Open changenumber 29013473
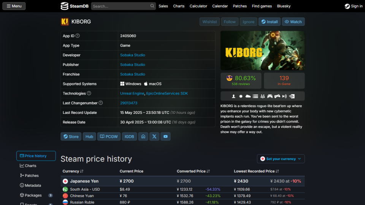Screen dimensions: 365x205 [x=129, y=103]
